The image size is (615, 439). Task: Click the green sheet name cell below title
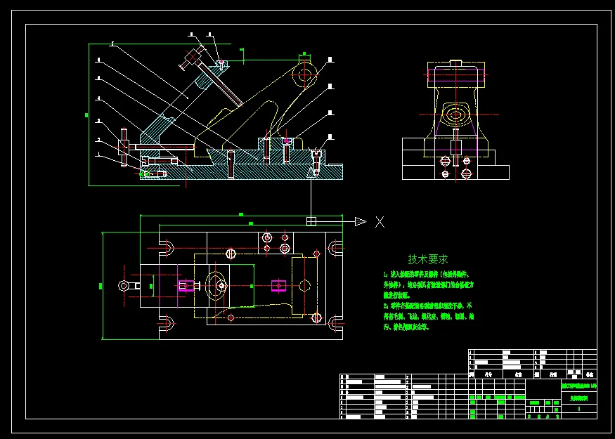(x=579, y=398)
